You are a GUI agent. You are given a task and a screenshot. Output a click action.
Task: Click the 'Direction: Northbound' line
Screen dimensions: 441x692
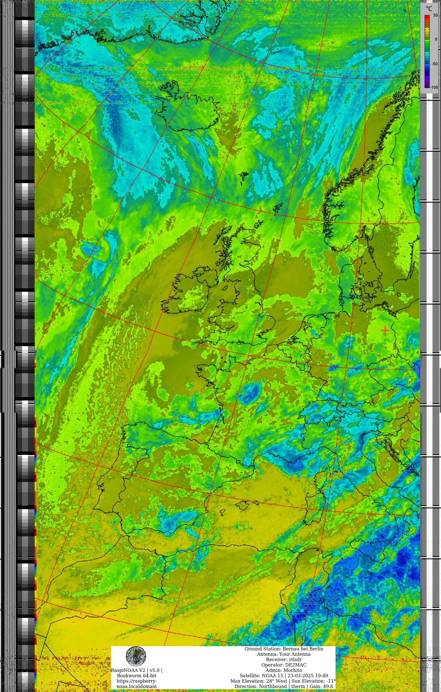click(x=284, y=687)
